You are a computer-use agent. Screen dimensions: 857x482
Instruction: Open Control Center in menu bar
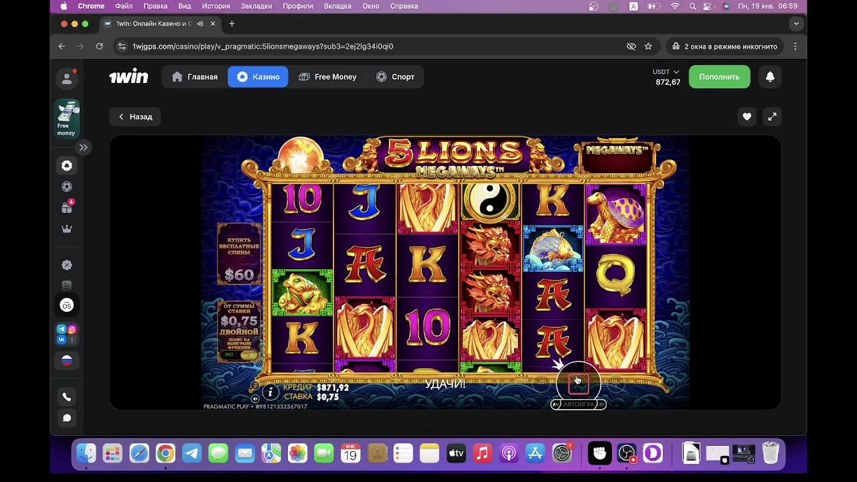(708, 6)
